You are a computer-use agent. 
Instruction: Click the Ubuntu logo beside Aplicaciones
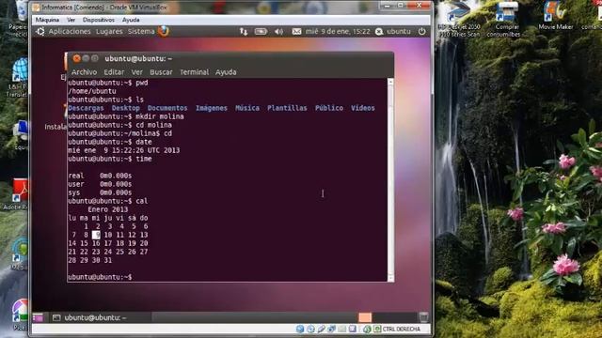point(40,31)
